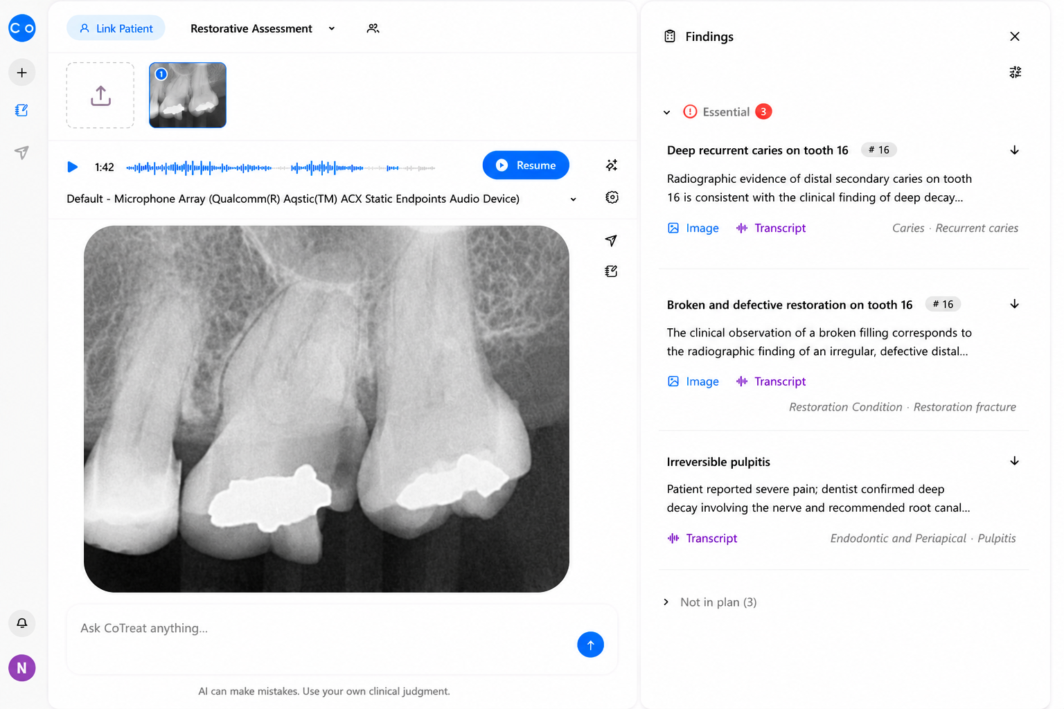The height and width of the screenshot is (709, 1064).
Task: Open Broken and defective restoration finding title
Action: point(790,305)
